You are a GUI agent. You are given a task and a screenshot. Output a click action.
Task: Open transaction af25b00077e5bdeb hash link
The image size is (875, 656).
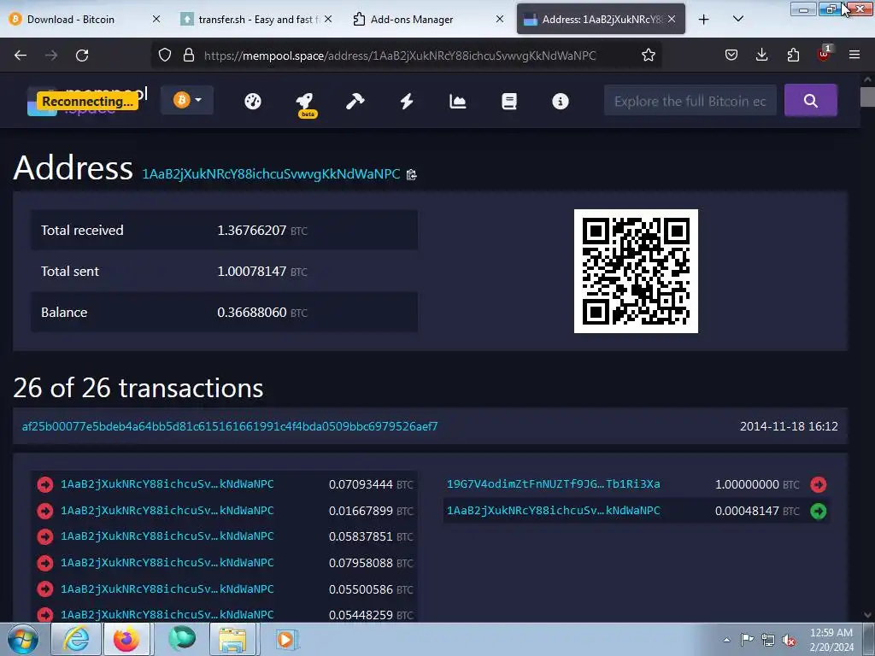click(230, 426)
